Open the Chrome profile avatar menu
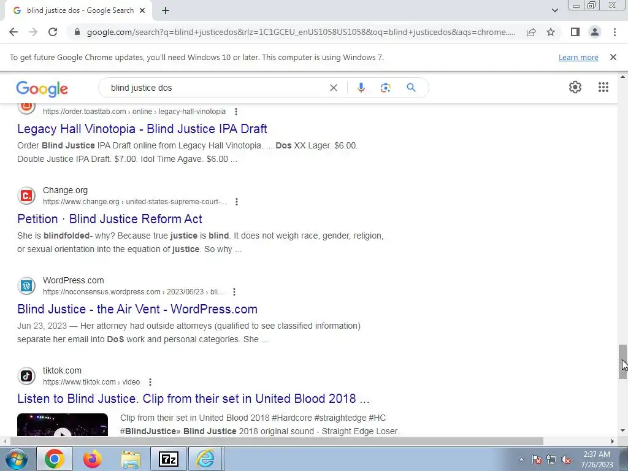The height and width of the screenshot is (471, 628). click(x=595, y=32)
